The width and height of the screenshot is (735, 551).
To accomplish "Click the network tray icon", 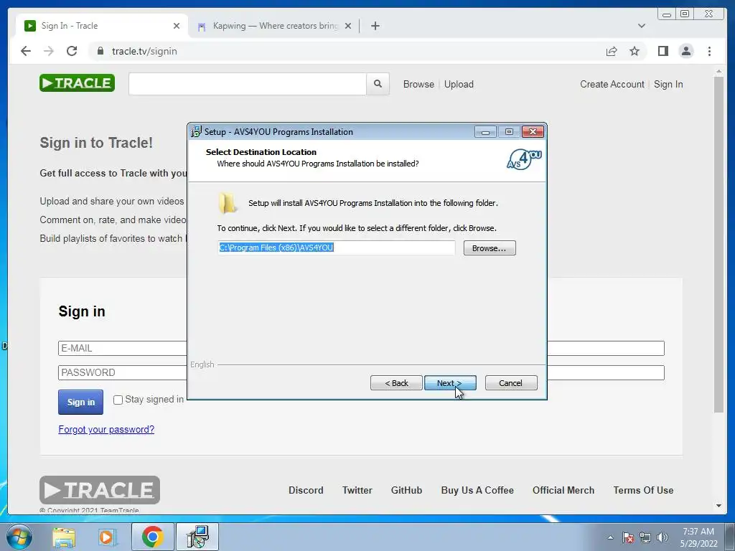I will point(645,537).
